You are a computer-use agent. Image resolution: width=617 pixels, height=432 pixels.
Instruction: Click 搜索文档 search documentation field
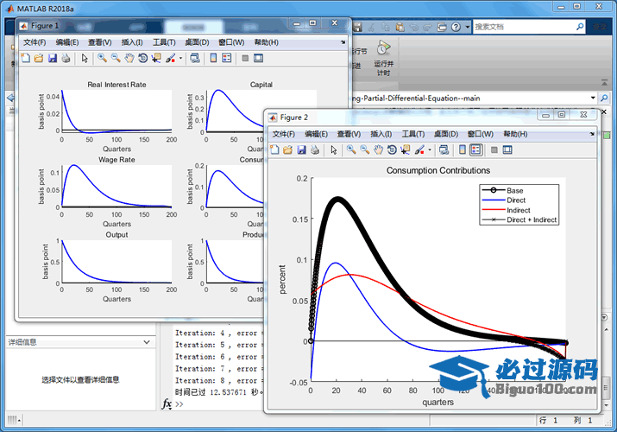pos(523,27)
